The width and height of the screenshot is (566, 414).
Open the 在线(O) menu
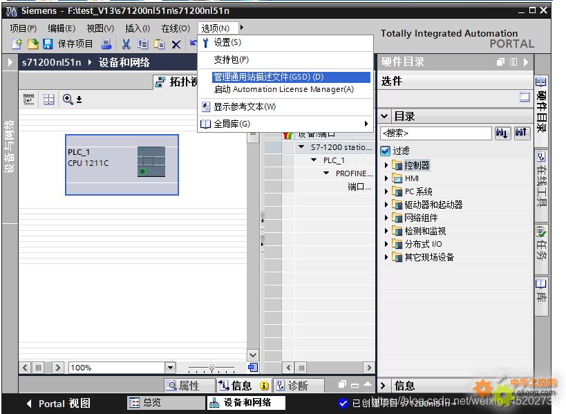[x=176, y=28]
